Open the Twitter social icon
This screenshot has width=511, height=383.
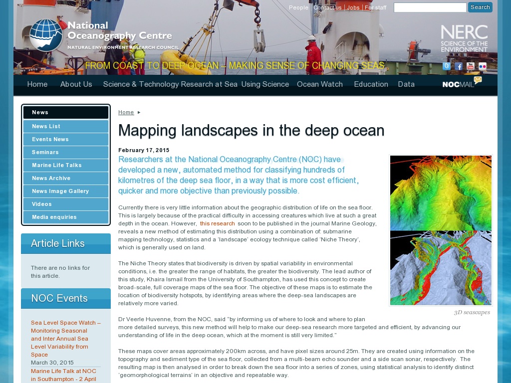point(447,66)
